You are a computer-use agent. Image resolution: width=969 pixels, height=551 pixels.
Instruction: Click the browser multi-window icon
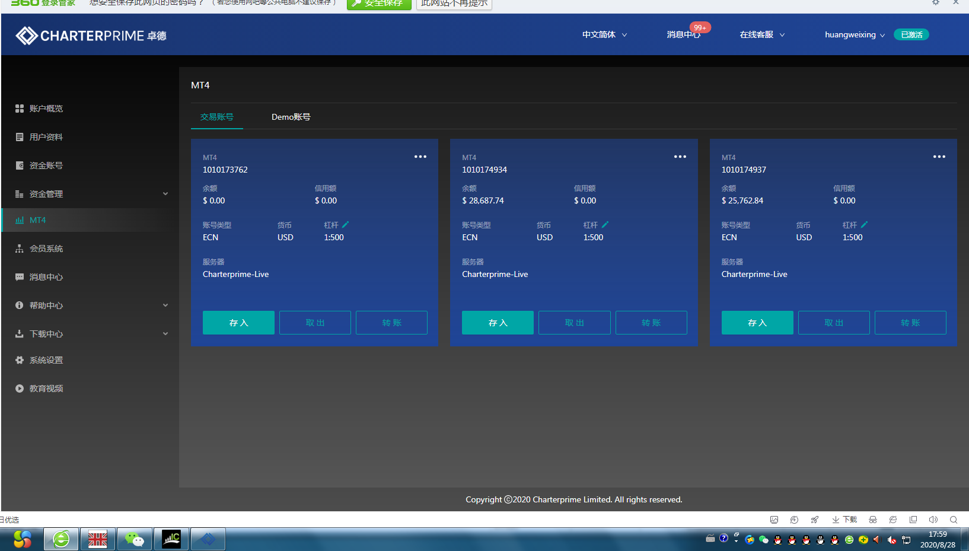click(913, 520)
